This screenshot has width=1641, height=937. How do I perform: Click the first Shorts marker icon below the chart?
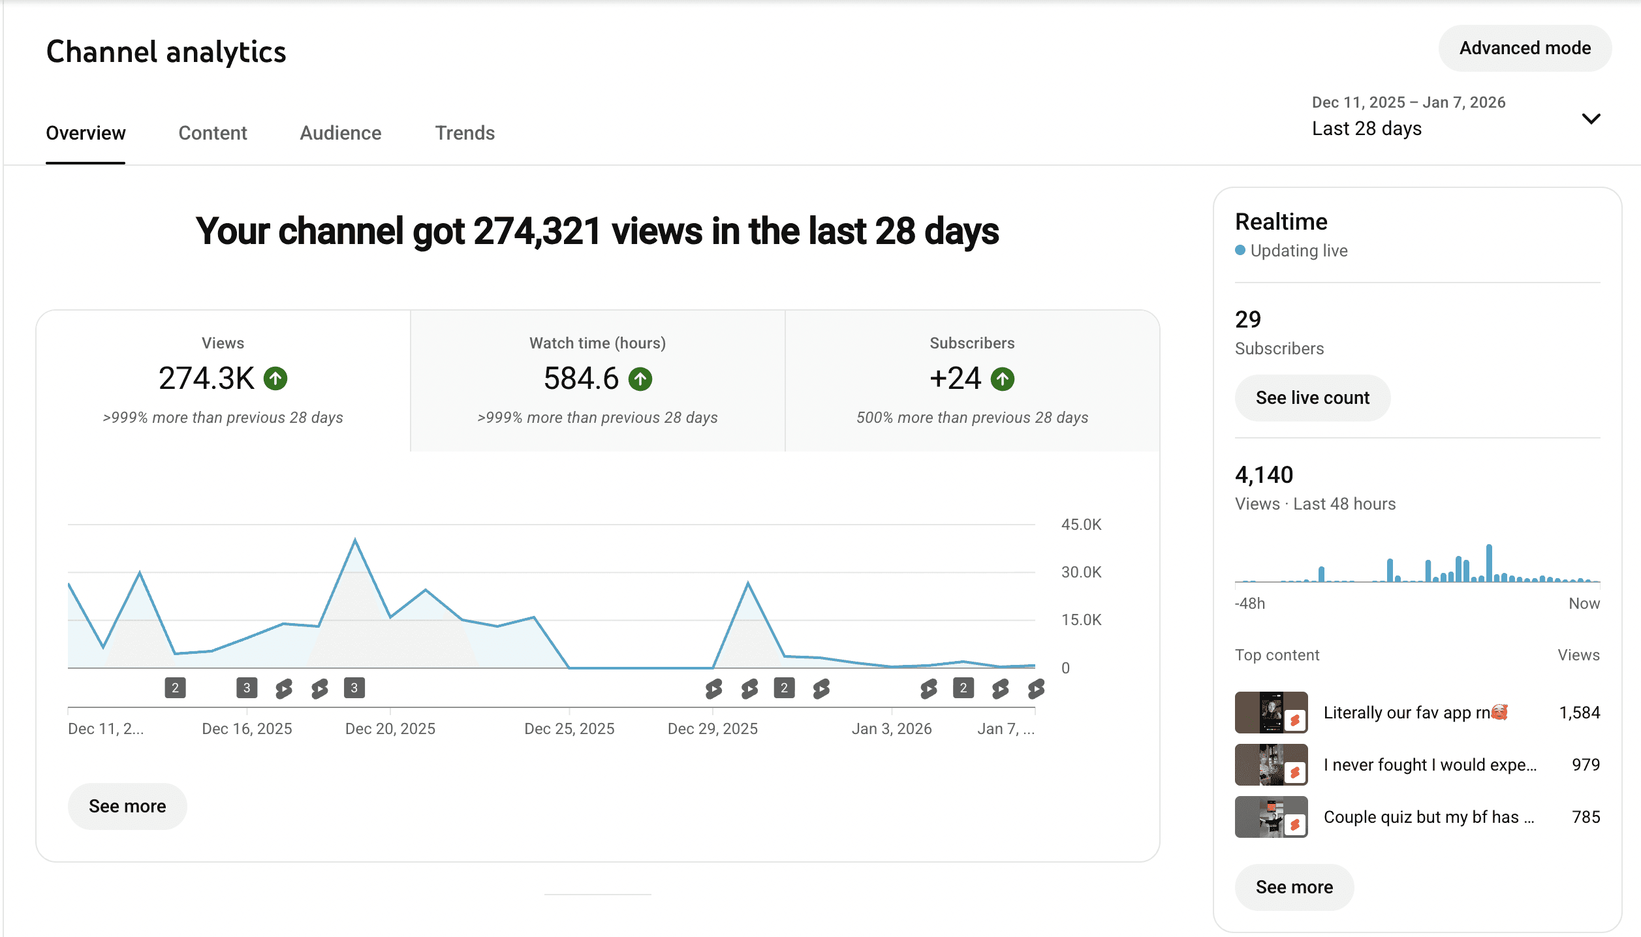coord(283,688)
